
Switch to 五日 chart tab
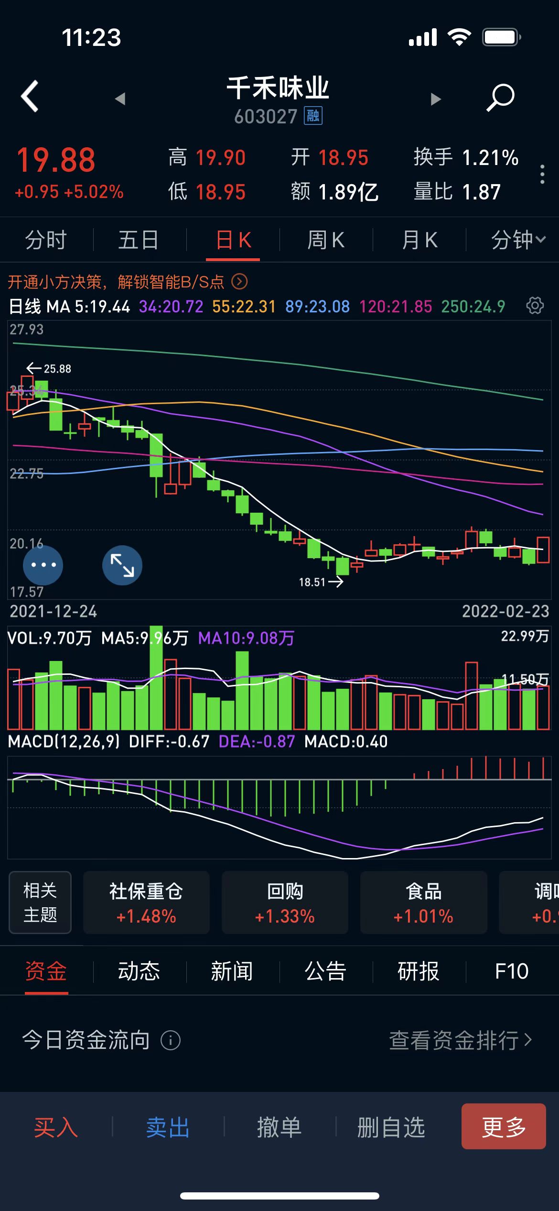pos(139,240)
